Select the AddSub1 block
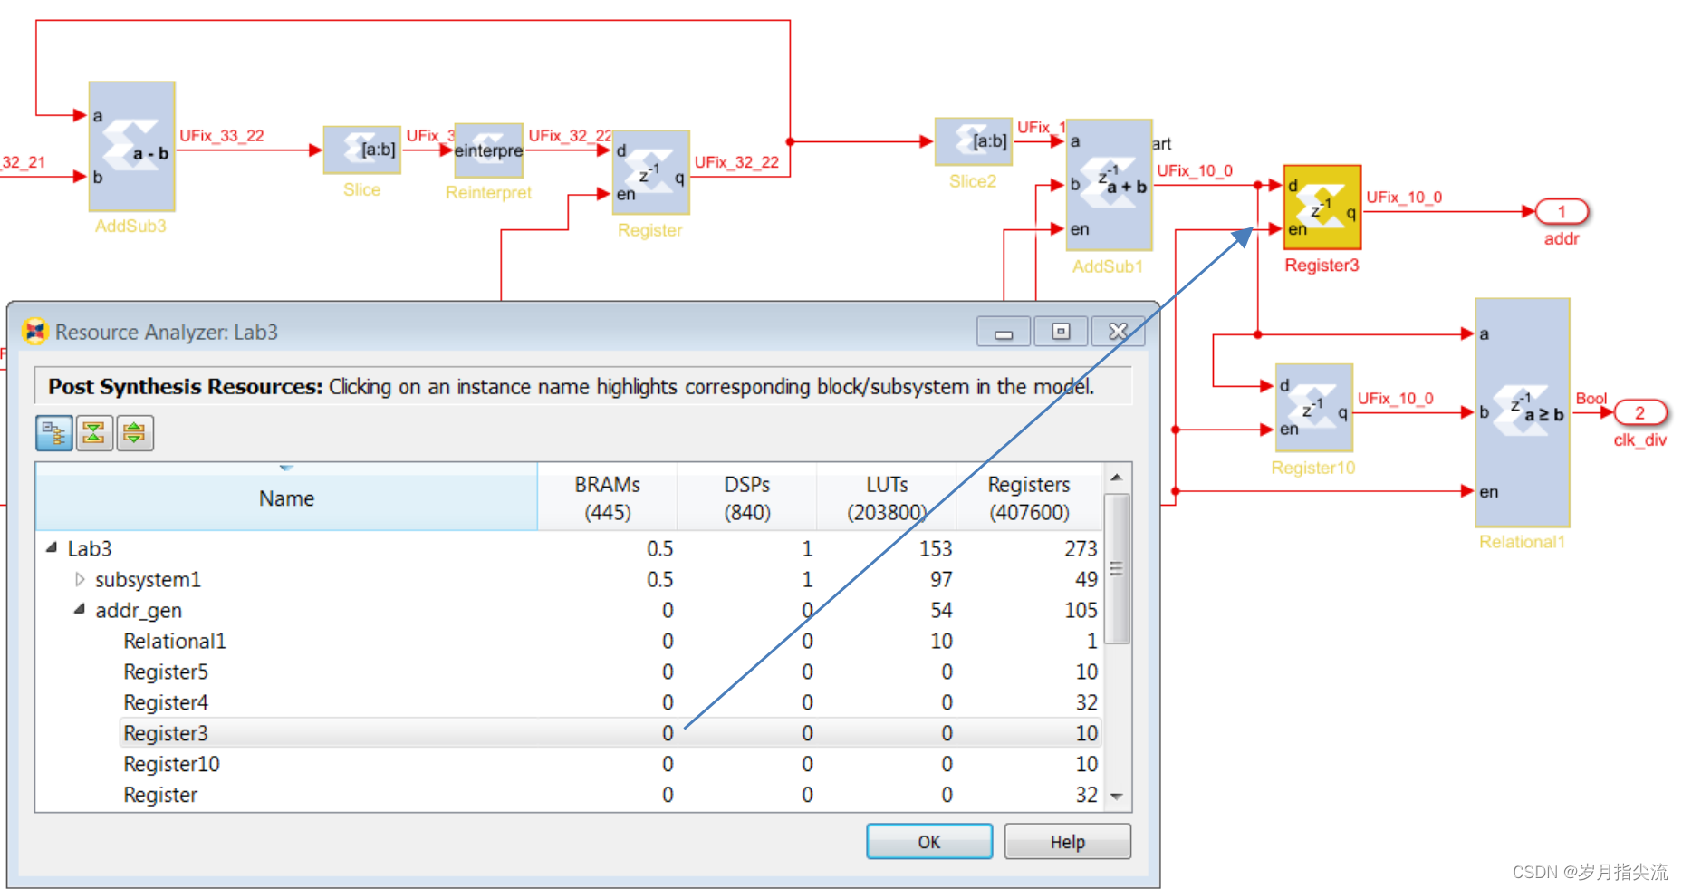 pos(1109,185)
